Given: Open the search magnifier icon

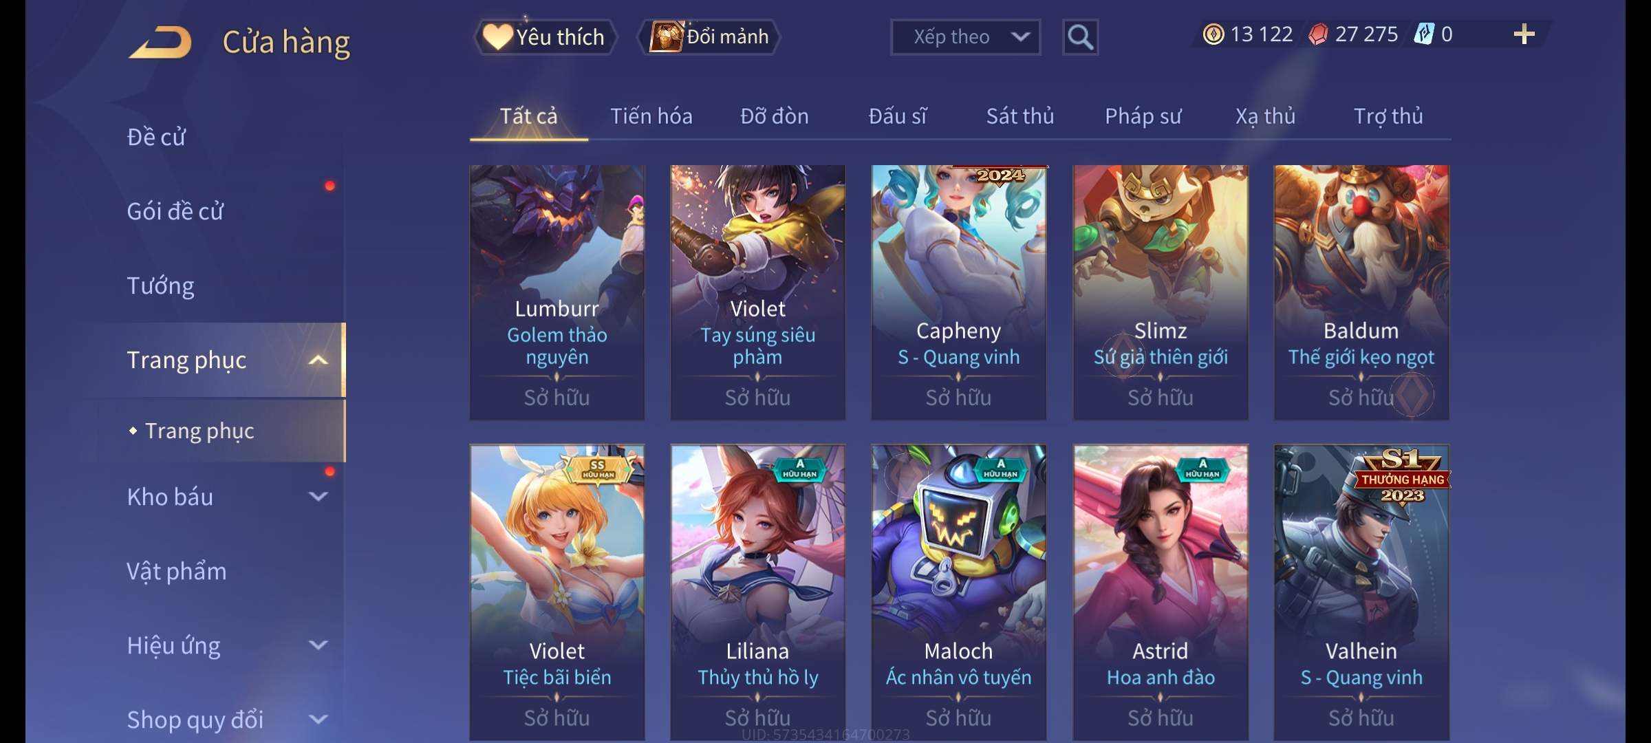Looking at the screenshot, I should [1080, 37].
